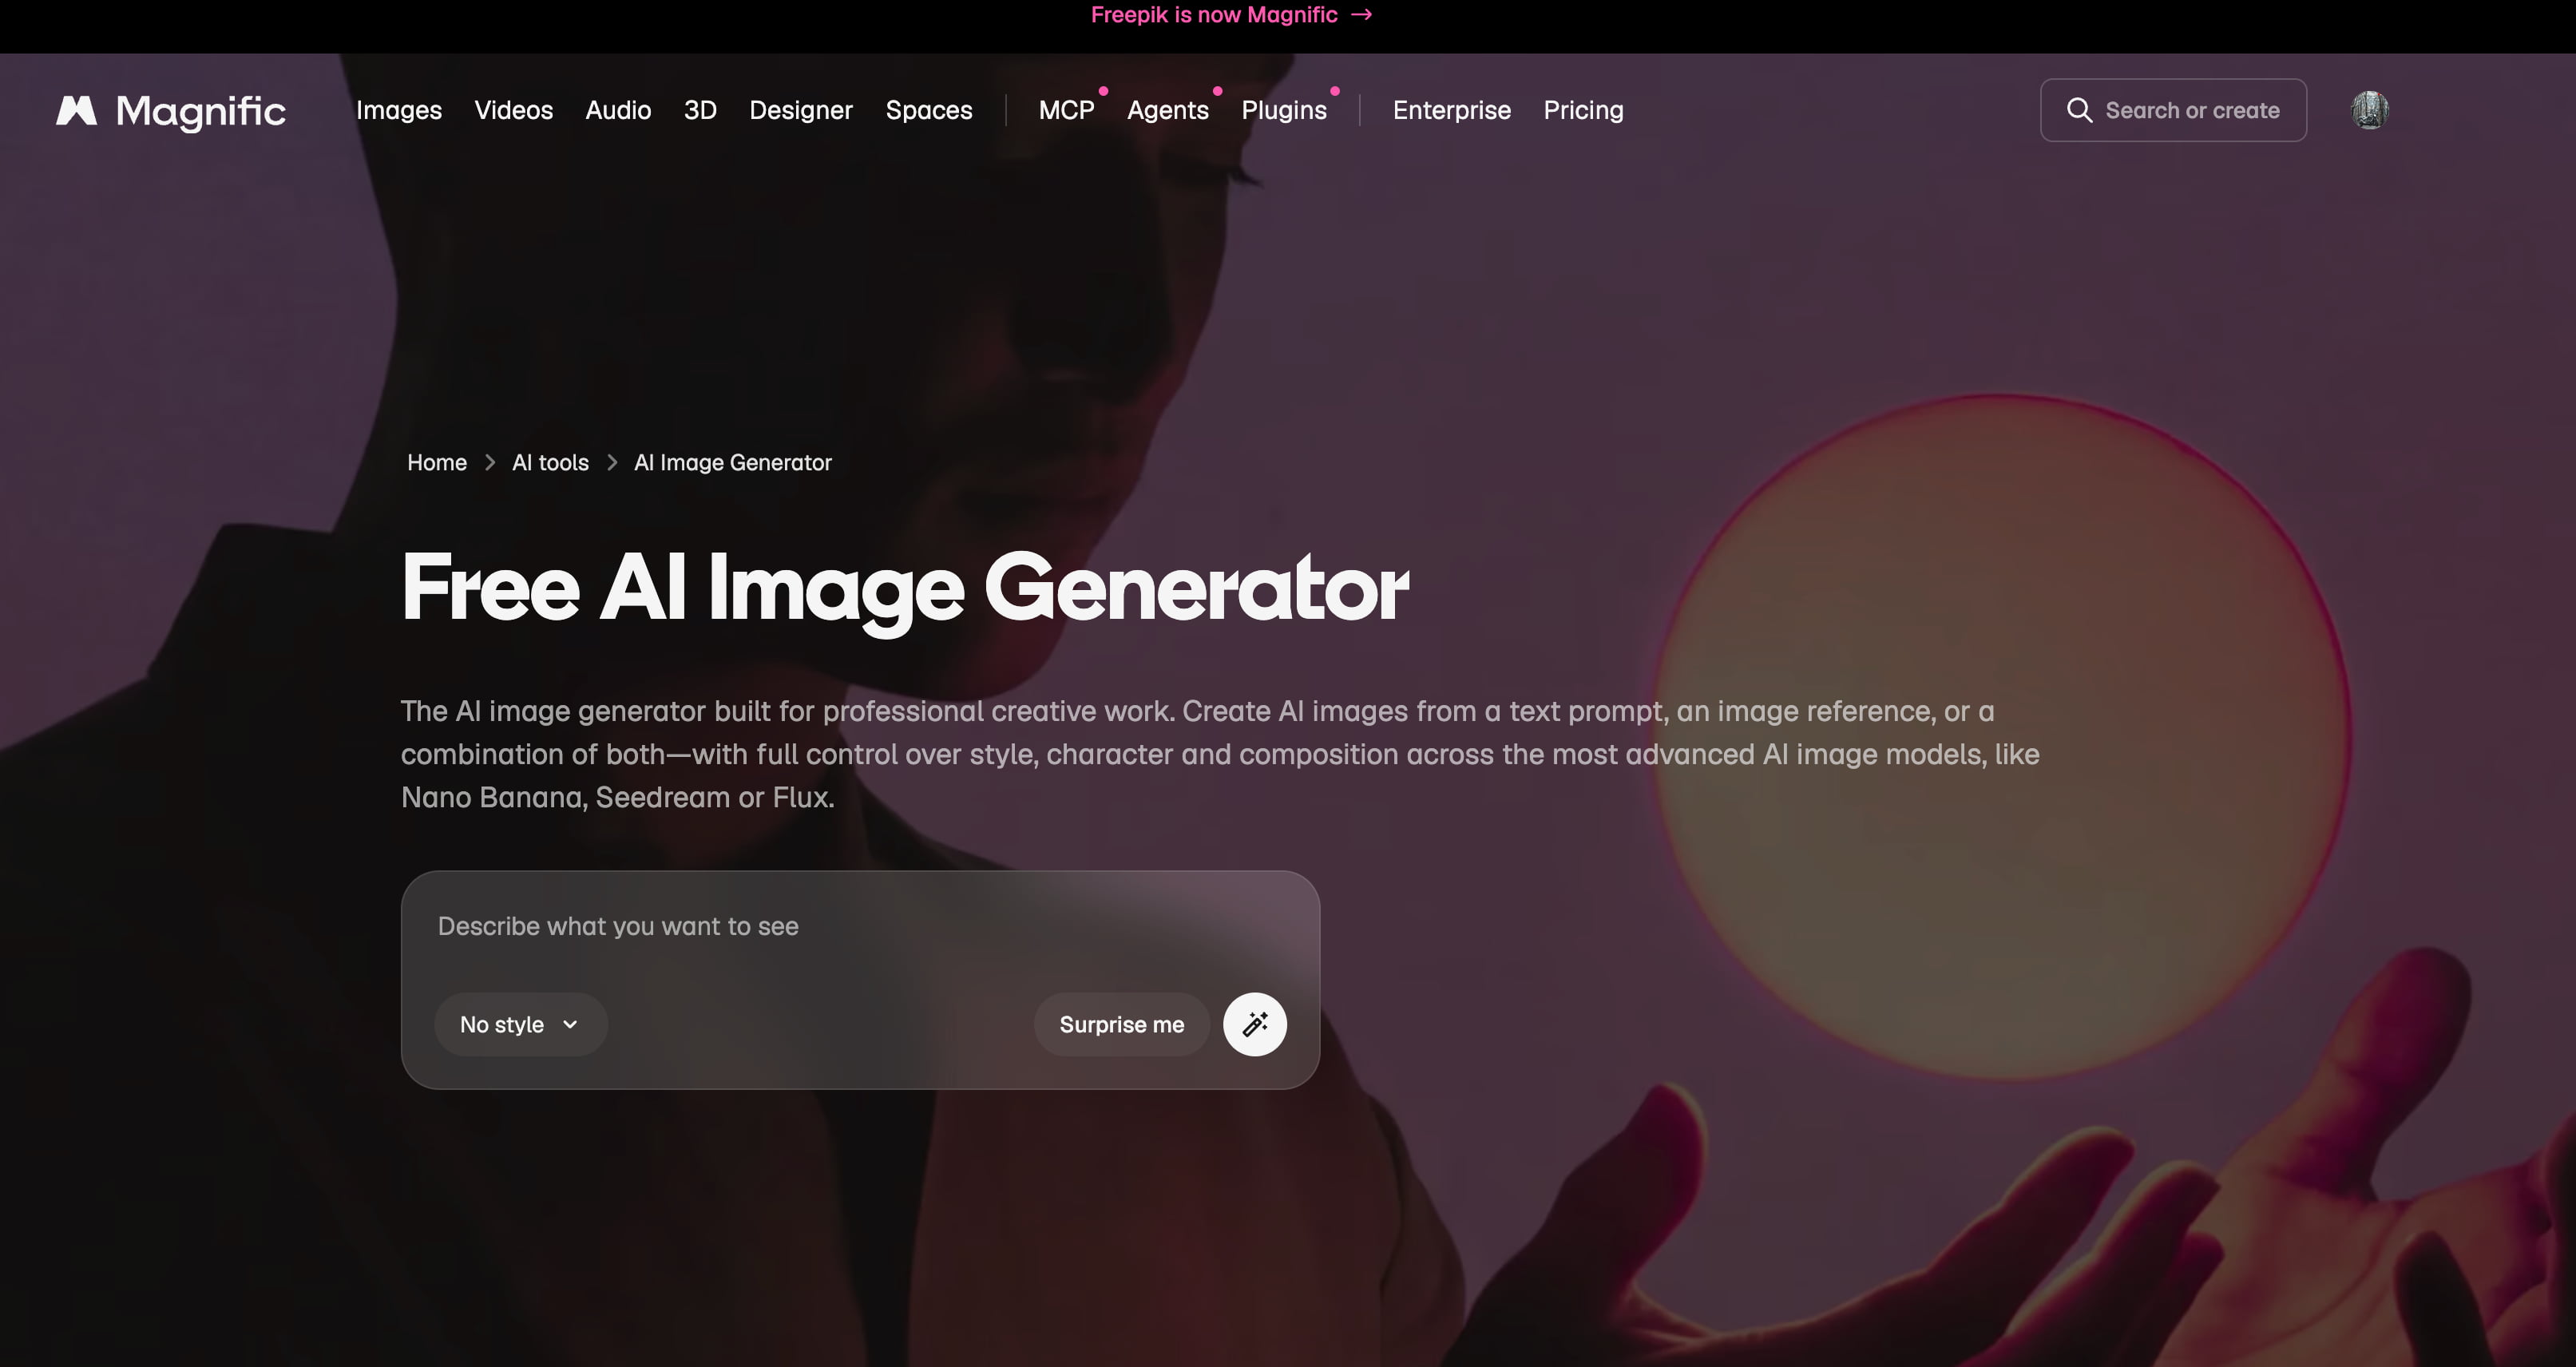
Task: Open the 3D menu
Action: click(x=700, y=110)
